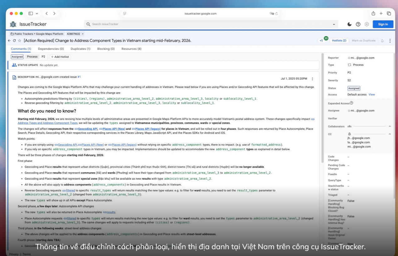Viewport: 398px width, 256px height.
Task: Collapse the CC list section
Action: pos(390,134)
